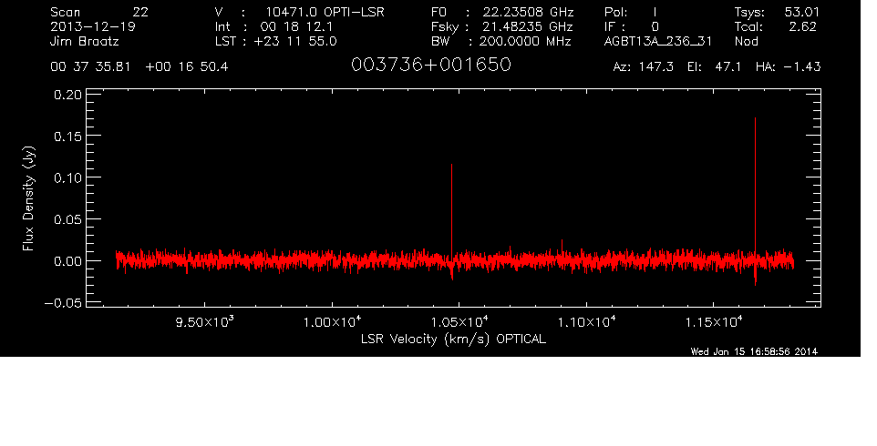Click the Nod procedure label
This screenshot has width=877, height=446.
point(746,41)
